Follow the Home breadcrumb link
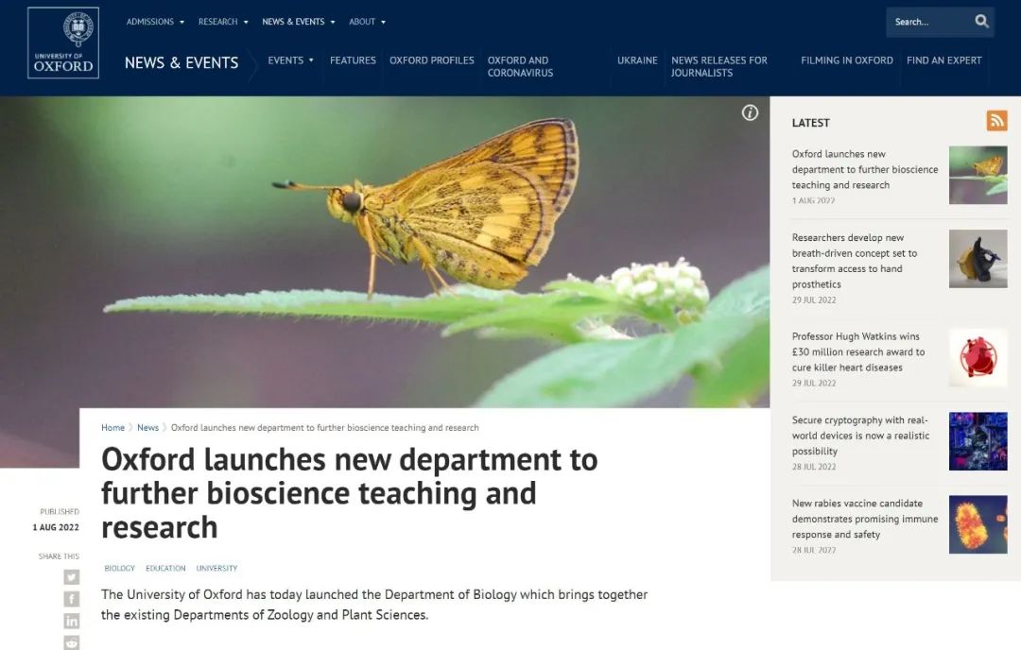Viewport: 1021px width, 650px height. coord(112,427)
